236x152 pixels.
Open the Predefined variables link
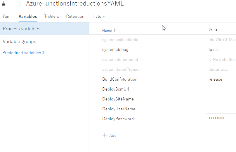point(22,53)
